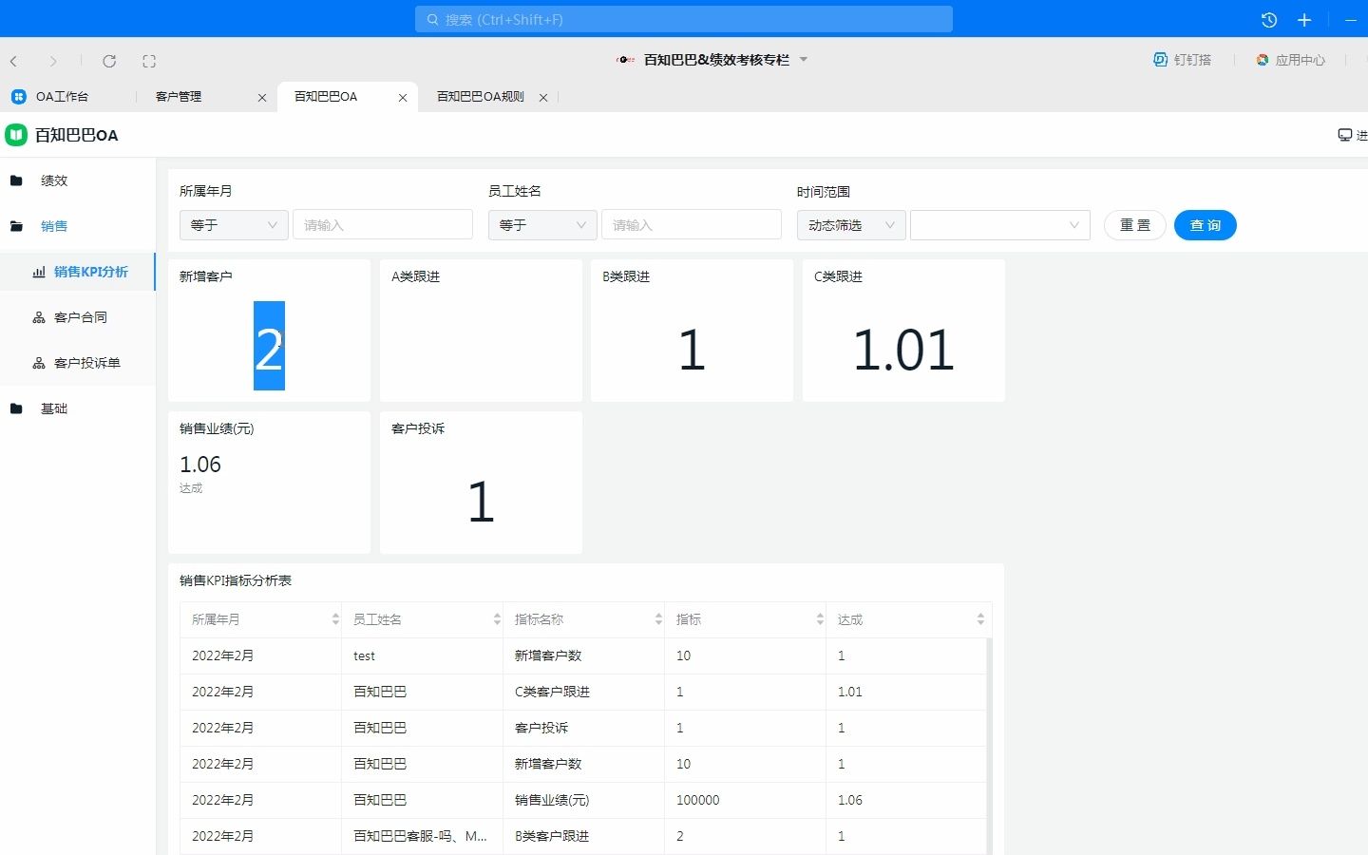Screen dimensions: 1368x855
Task: Click the 新增客户 card value 2
Action: (x=269, y=348)
